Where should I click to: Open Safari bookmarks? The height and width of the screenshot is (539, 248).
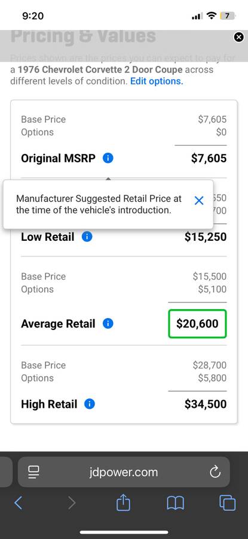click(175, 504)
